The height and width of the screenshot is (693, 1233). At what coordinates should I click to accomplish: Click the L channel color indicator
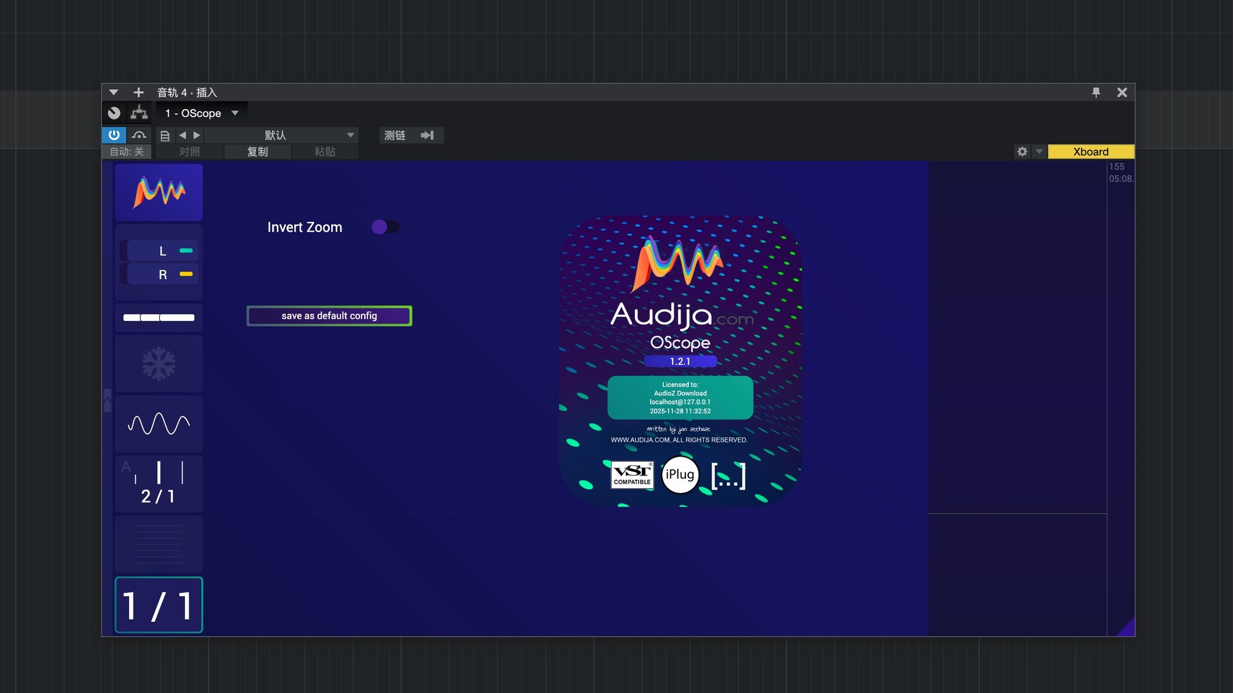click(186, 250)
